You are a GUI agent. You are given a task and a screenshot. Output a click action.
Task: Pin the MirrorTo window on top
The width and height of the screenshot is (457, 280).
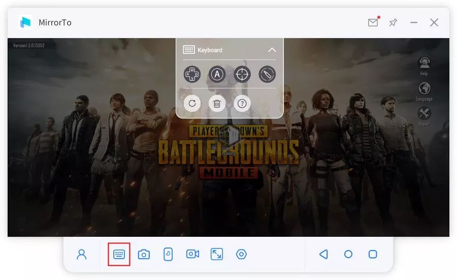tap(393, 22)
